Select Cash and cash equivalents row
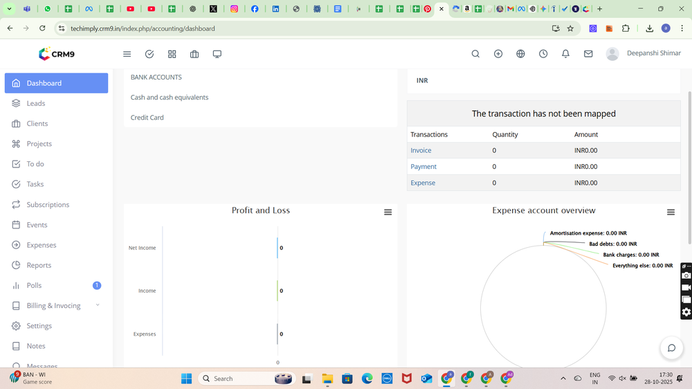 260,97
